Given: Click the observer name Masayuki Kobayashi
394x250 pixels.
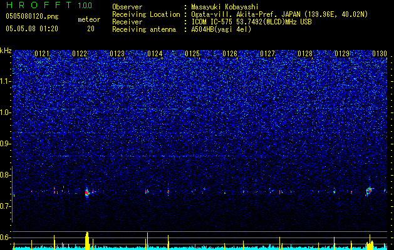Looking at the screenshot, I should point(225,7).
